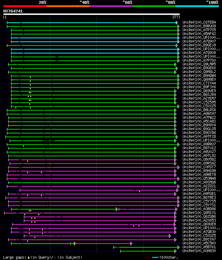Click the Large gaps legend text

43,258
